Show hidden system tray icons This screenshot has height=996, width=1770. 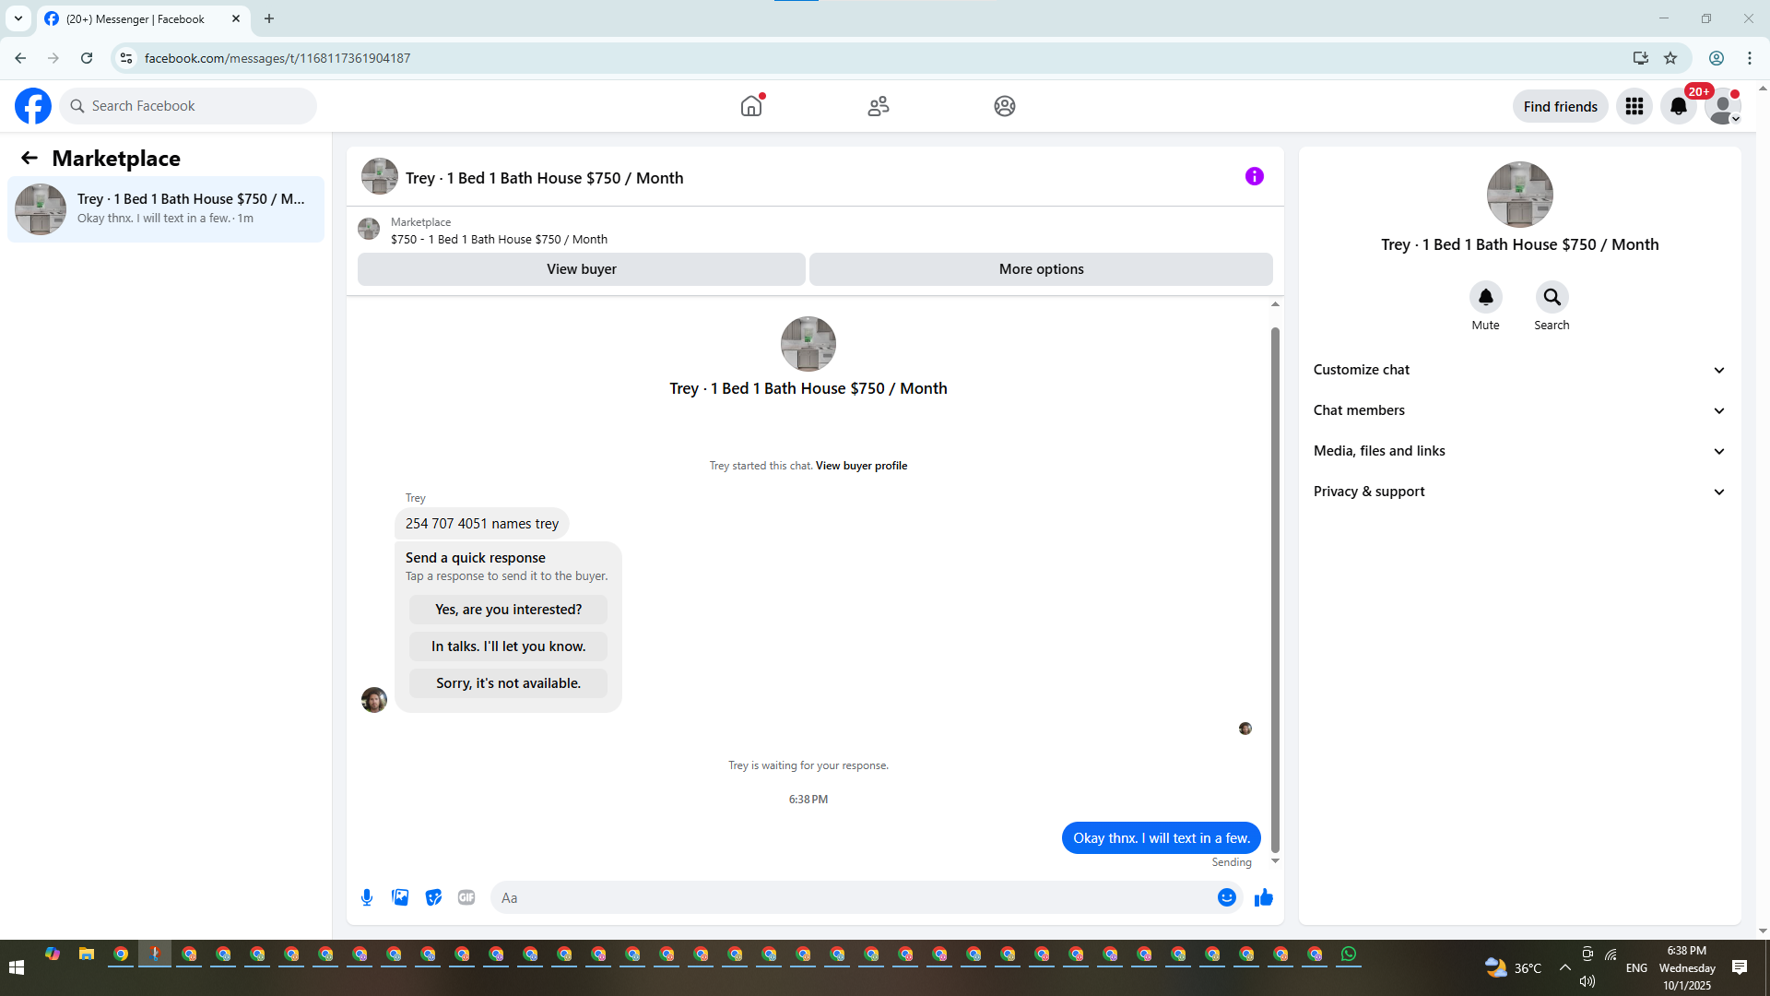coord(1565,967)
